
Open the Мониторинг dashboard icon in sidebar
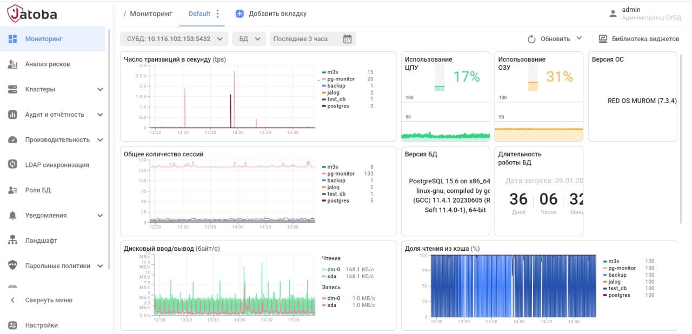point(12,39)
